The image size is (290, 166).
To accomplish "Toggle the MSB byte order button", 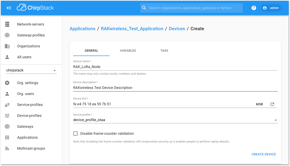I will (x=259, y=104).
